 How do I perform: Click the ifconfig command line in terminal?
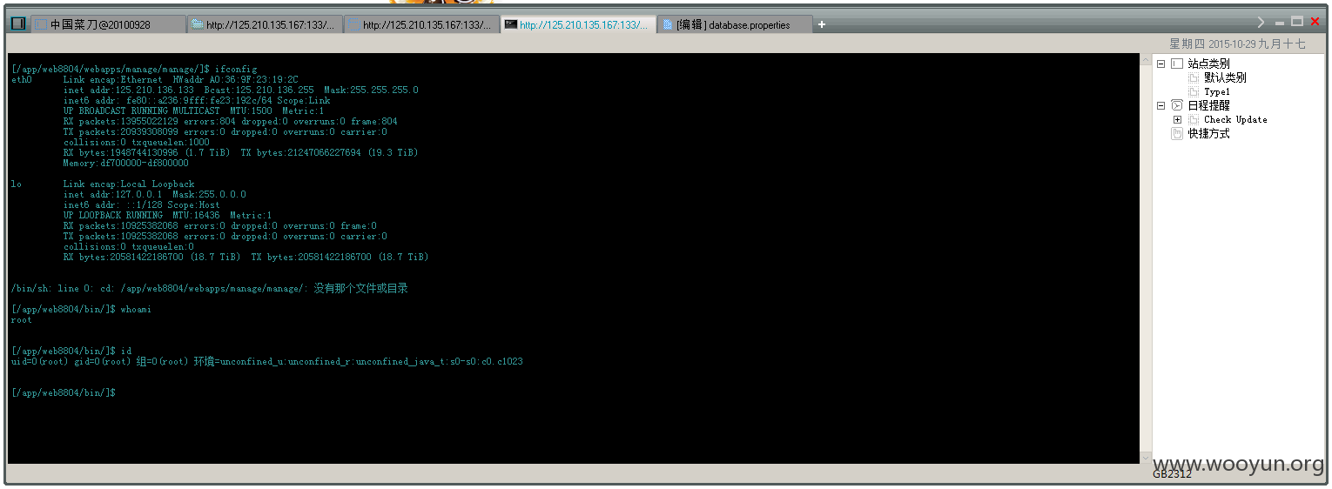(x=134, y=69)
